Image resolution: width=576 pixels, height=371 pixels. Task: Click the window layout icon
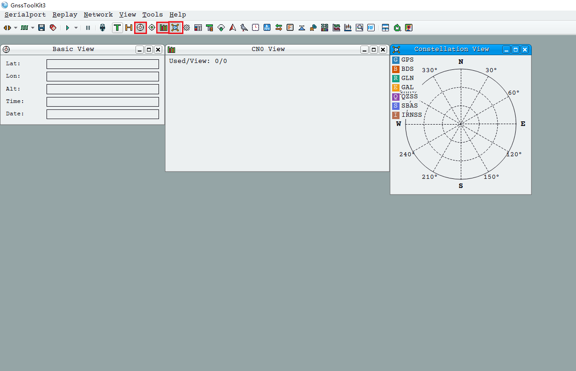point(386,28)
